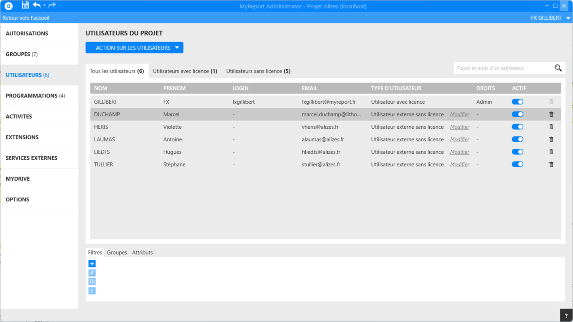
Task: Click the search magnifier icon
Action: pyautogui.click(x=558, y=68)
